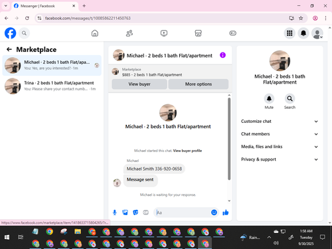Click the View buyer button
The width and height of the screenshot is (332, 249).
[139, 84]
